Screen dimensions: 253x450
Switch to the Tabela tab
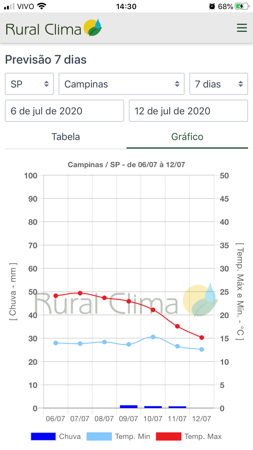pos(65,137)
